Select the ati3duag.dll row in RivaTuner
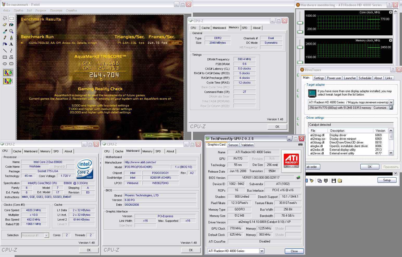 (348, 142)
